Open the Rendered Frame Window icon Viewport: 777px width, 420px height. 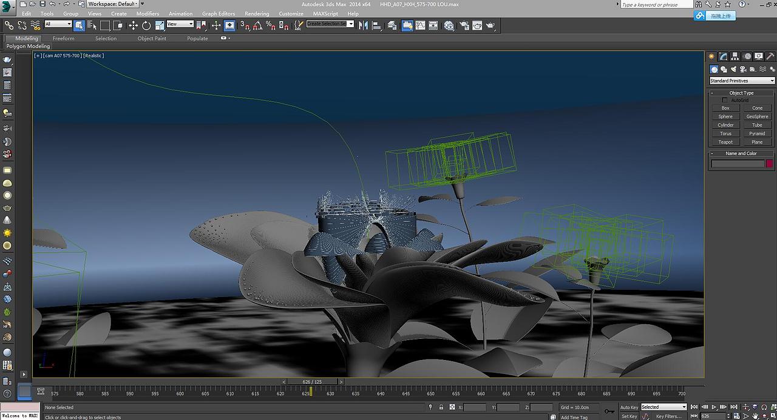tap(477, 25)
